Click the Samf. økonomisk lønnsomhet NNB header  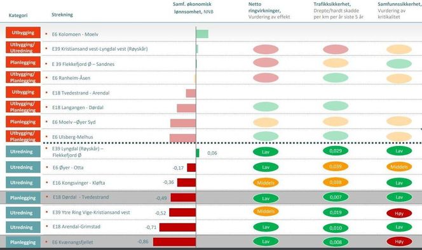point(193,8)
